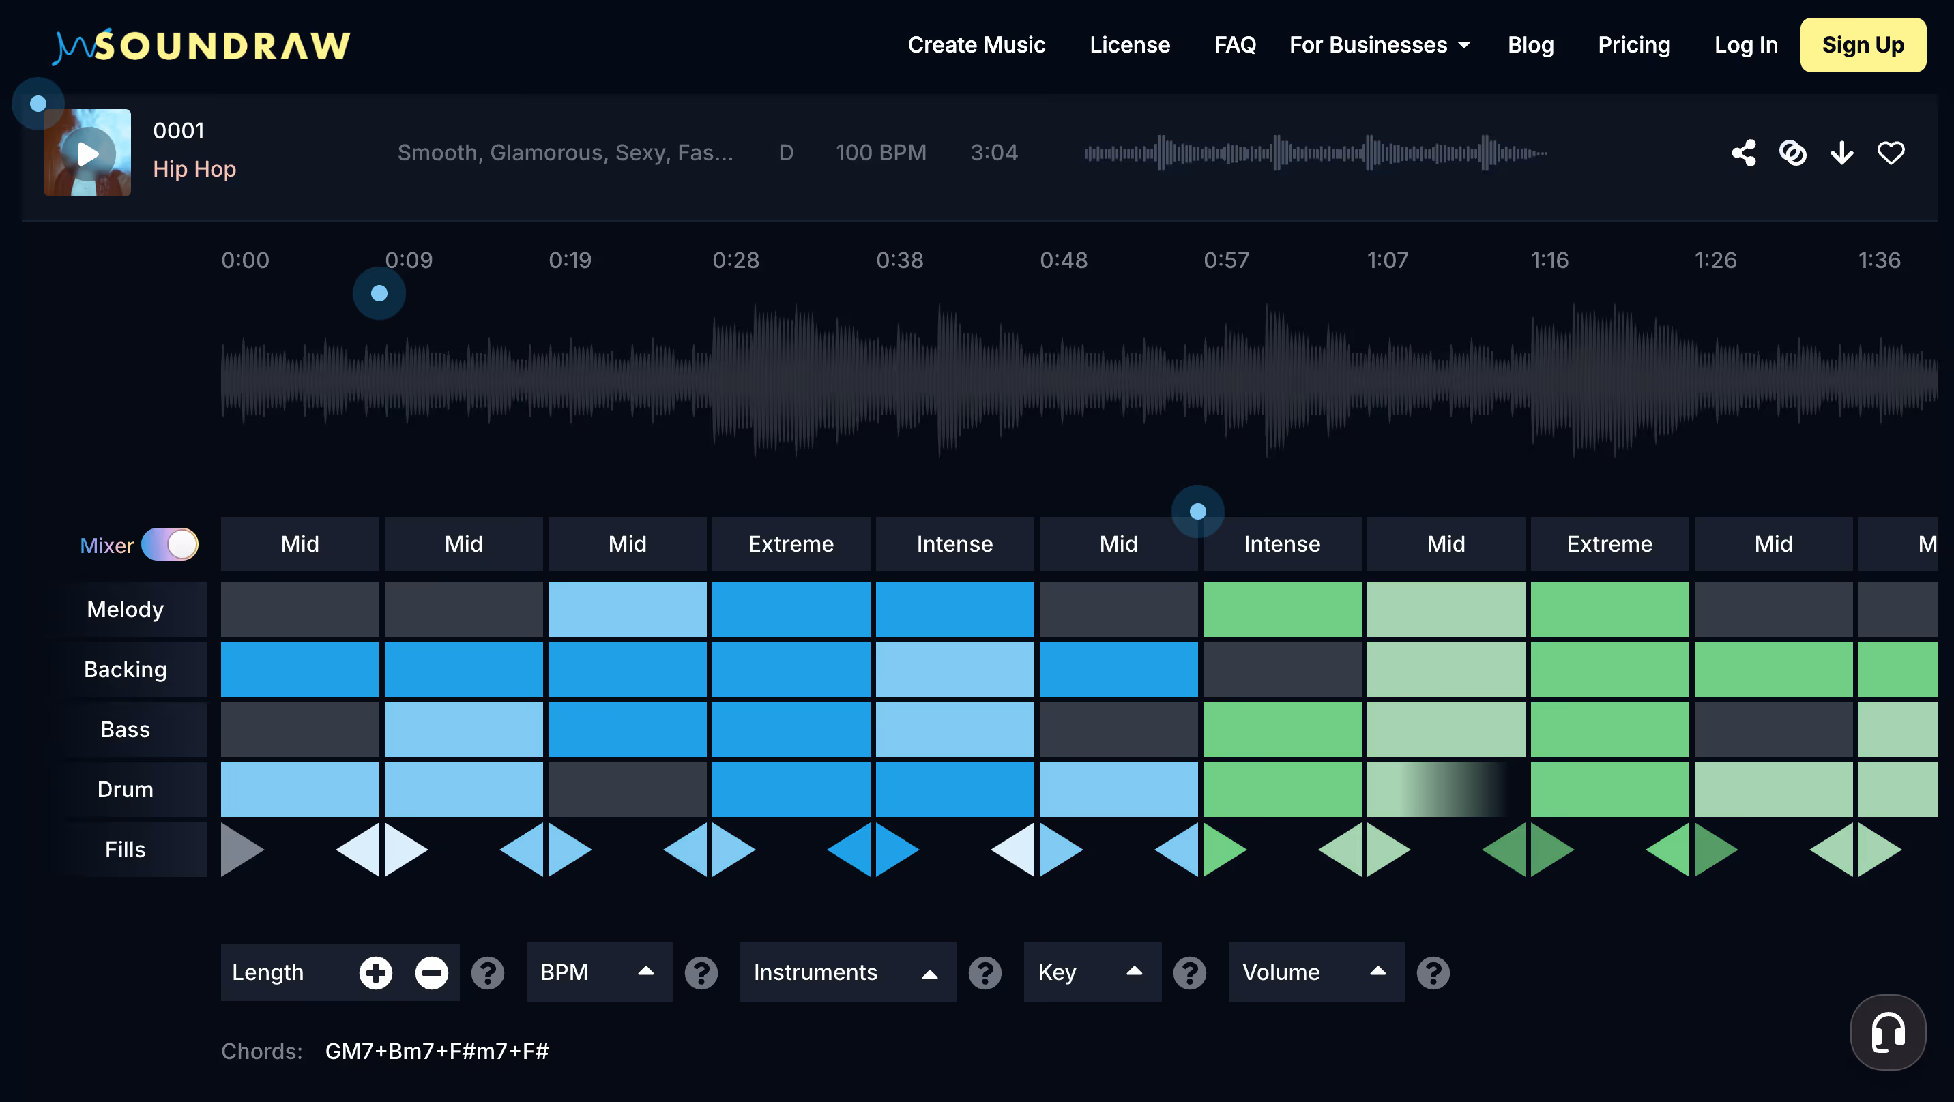This screenshot has width=1954, height=1102.
Task: Click the similar-tracks linked circles icon
Action: 1792,153
